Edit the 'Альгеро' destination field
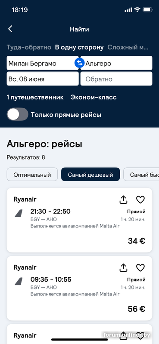This screenshot has width=159, height=344. (x=116, y=63)
